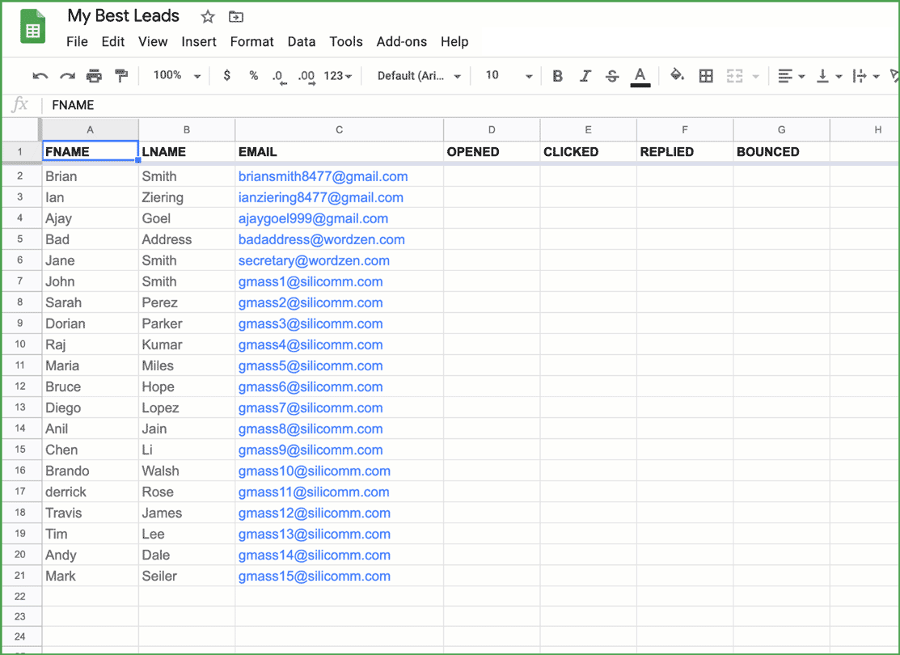Toggle italic formatting
The height and width of the screenshot is (655, 900).
click(585, 76)
